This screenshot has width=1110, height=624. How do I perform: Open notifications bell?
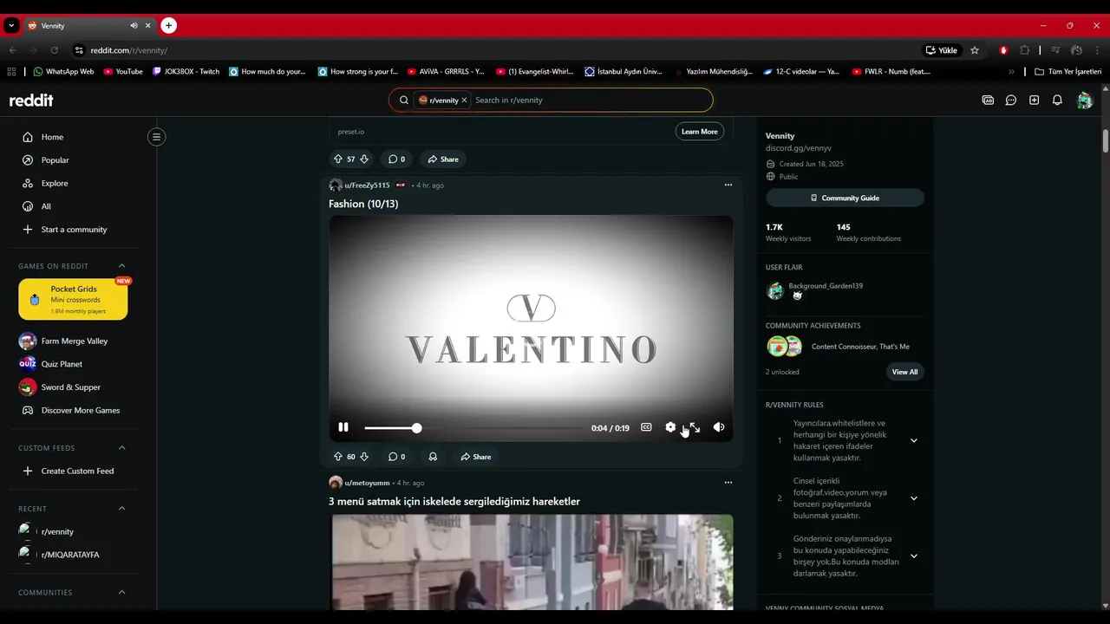[x=1057, y=101]
